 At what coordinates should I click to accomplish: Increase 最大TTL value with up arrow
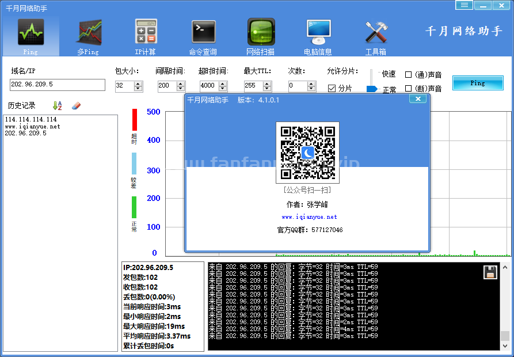(x=267, y=83)
